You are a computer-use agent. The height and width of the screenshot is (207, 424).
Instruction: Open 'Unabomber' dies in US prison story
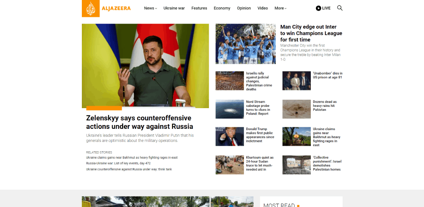(328, 75)
